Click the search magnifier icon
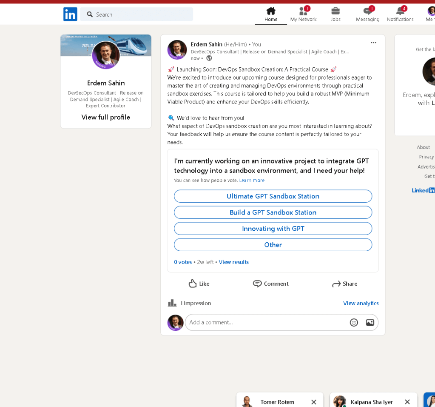435x407 pixels. click(90, 14)
